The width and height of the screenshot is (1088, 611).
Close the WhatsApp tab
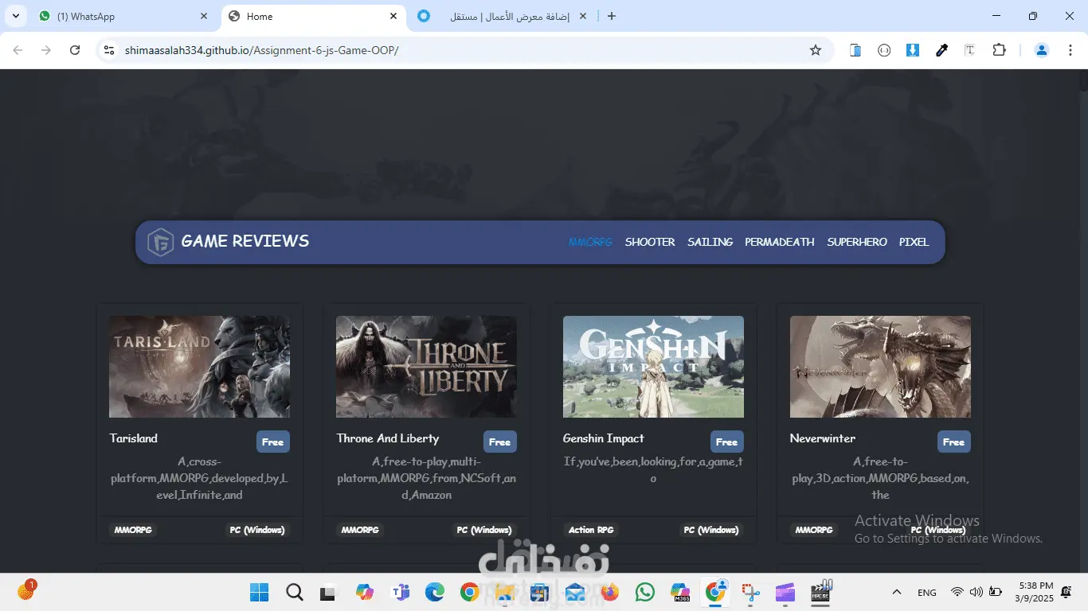[204, 16]
